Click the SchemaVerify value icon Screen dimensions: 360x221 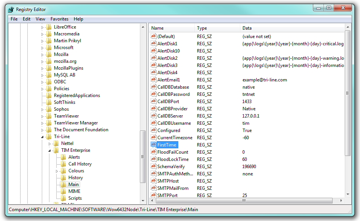coord(154,167)
